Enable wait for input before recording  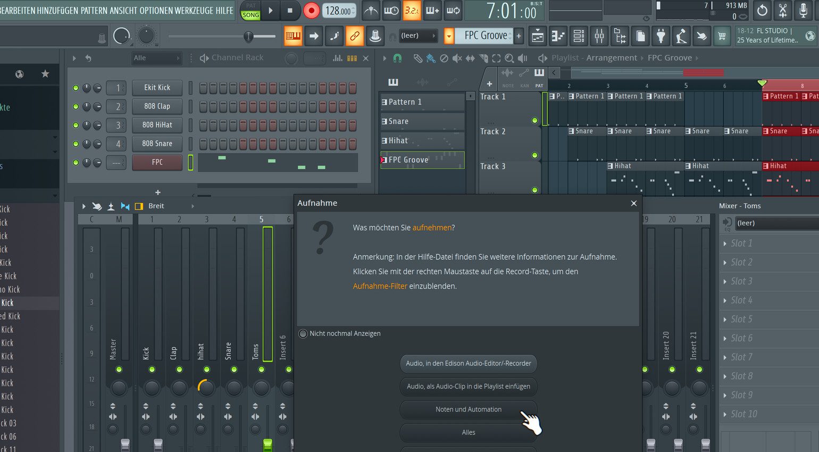tap(391, 11)
